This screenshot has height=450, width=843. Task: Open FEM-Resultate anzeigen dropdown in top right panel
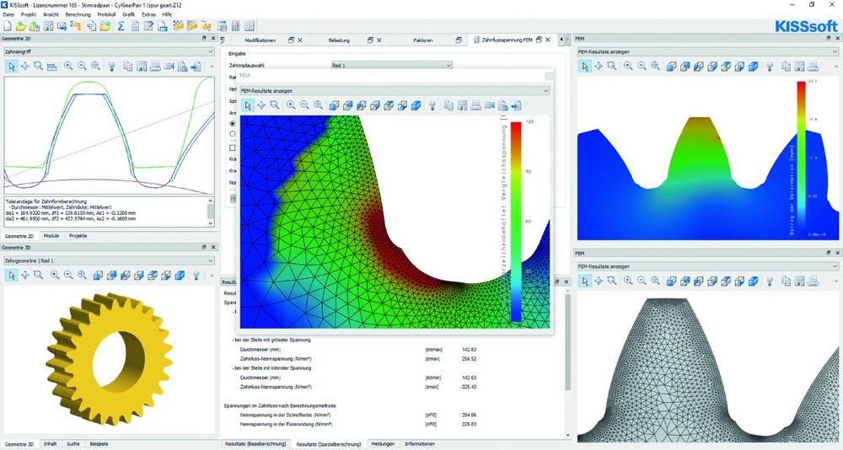(708, 52)
